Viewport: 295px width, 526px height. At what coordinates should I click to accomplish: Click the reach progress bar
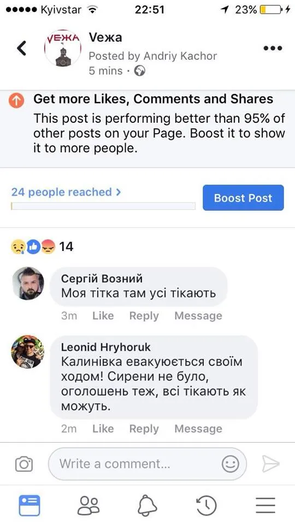103,206
